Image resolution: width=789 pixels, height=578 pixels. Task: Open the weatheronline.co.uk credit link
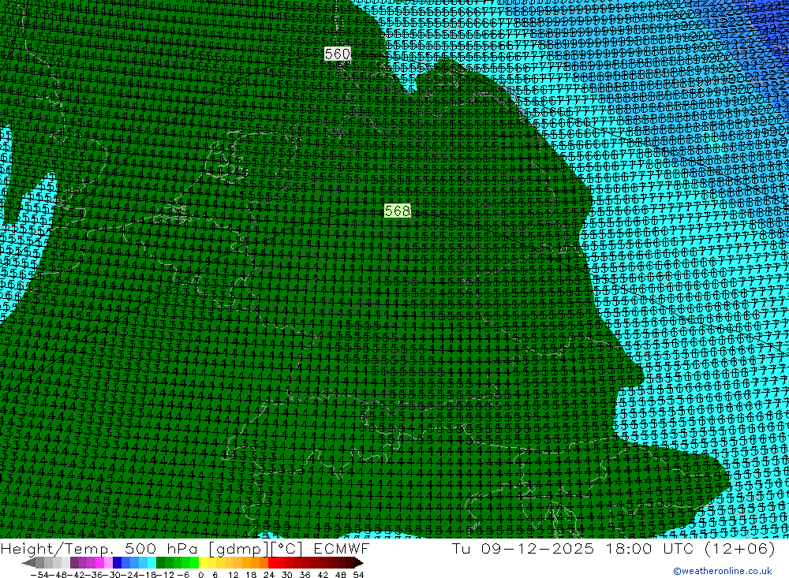point(723,571)
